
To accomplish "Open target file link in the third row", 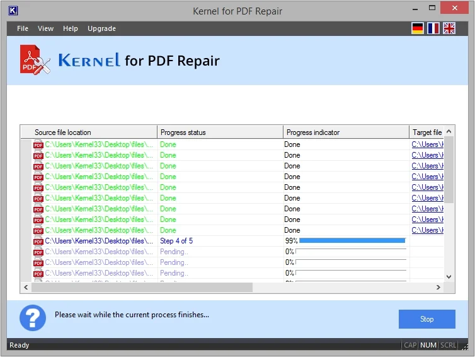I will pyautogui.click(x=427, y=166).
